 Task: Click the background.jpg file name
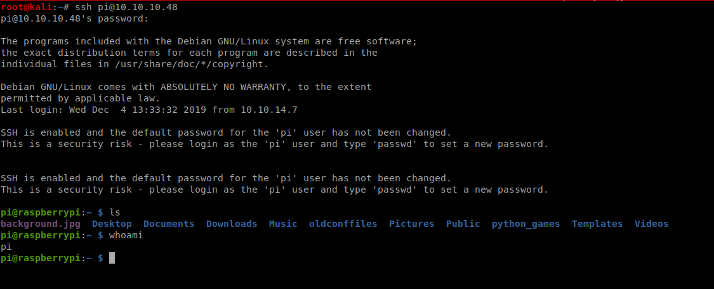(x=41, y=224)
